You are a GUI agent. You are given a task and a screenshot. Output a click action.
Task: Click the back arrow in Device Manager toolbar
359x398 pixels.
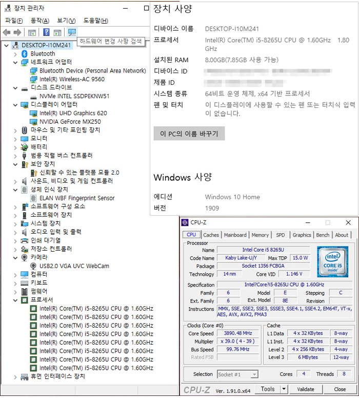[7, 32]
